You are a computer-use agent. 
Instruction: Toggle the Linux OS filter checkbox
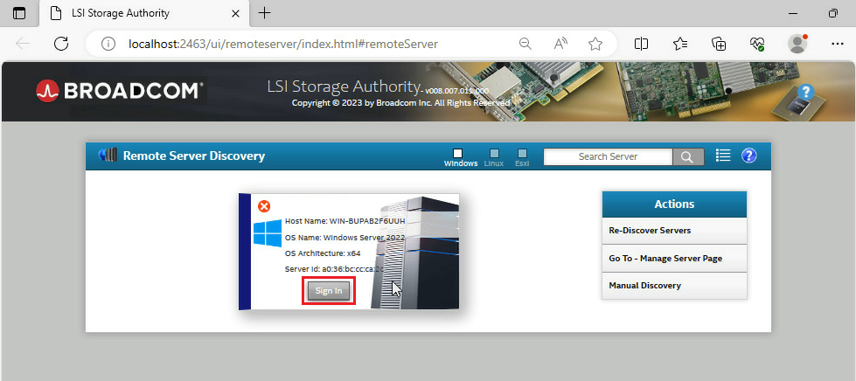pyautogui.click(x=494, y=154)
